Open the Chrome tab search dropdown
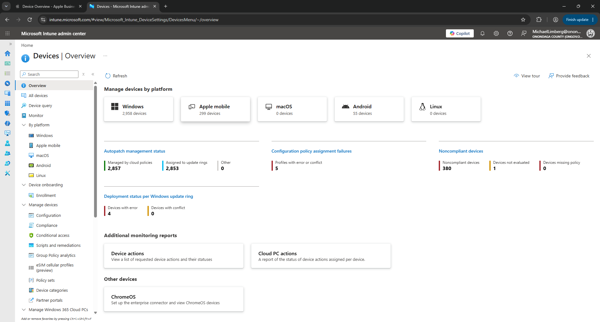This screenshot has height=322, width=600. 6,6
